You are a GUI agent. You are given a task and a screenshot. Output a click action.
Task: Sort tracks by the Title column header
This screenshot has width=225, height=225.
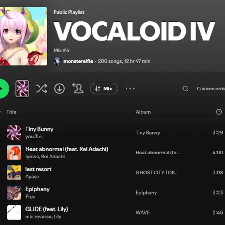[12, 112]
